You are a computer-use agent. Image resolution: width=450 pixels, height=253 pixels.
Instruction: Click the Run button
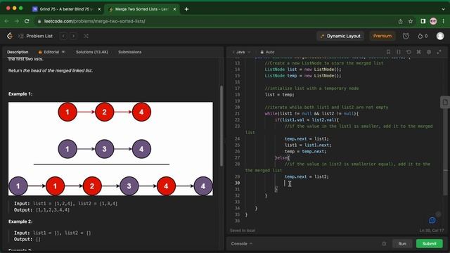[x=402, y=244]
